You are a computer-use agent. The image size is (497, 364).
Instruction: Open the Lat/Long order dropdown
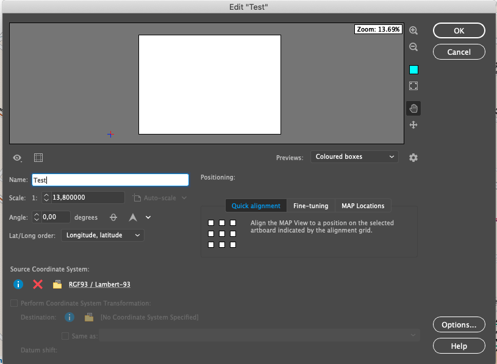(x=102, y=235)
